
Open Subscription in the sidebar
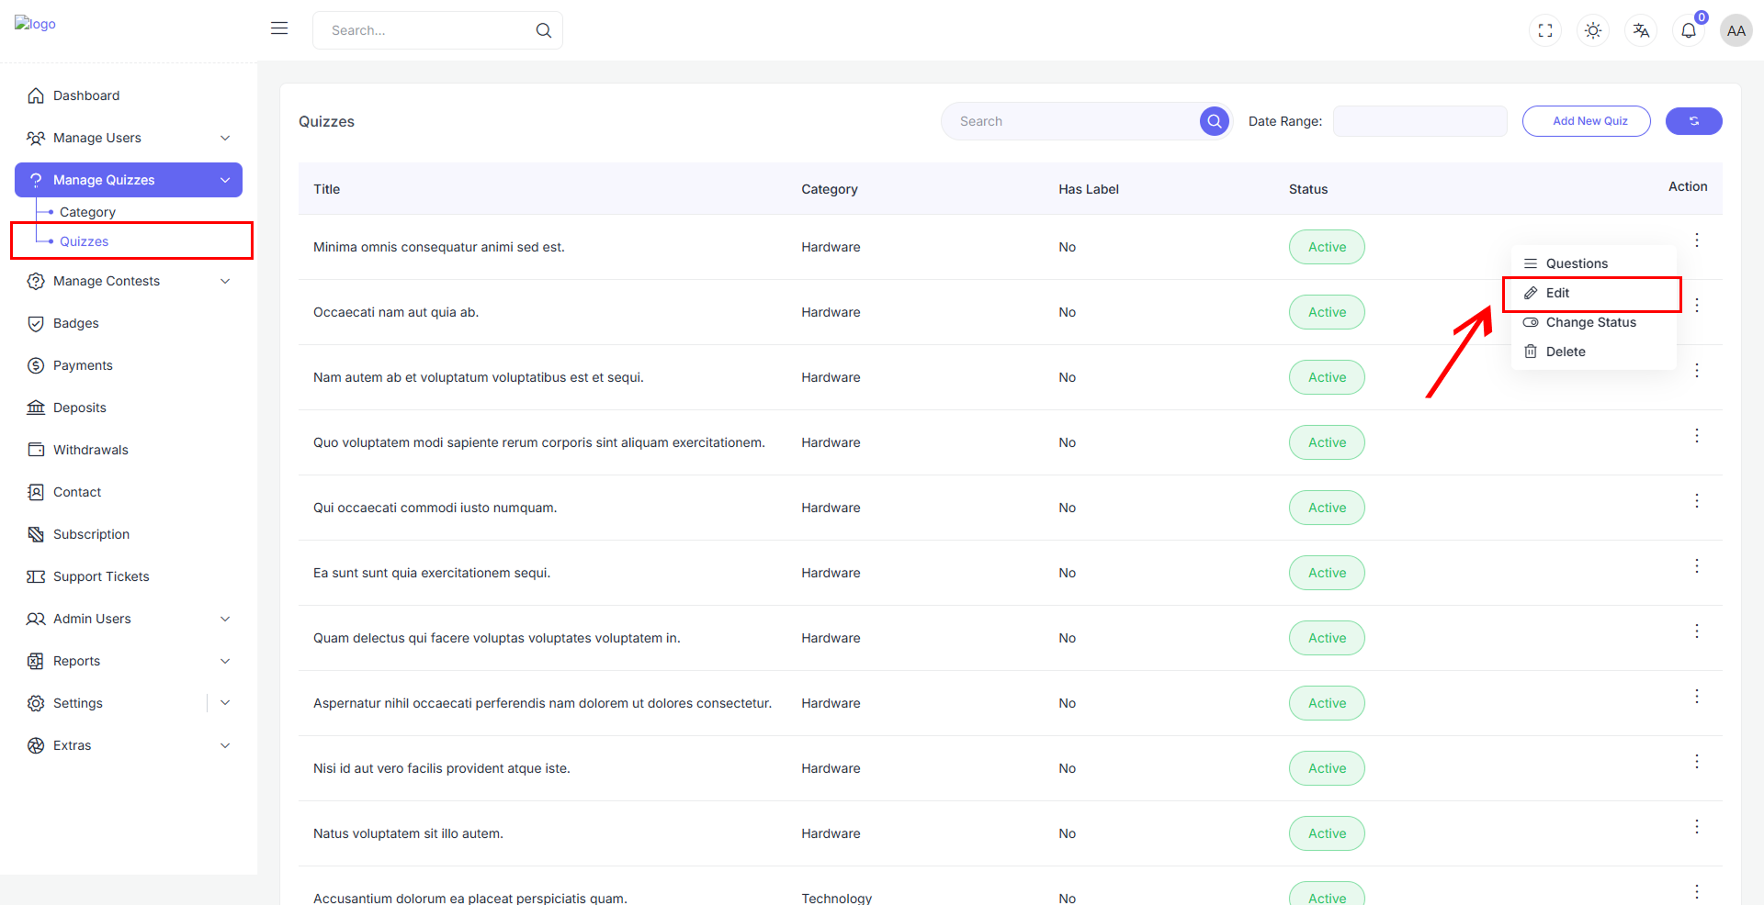[129, 534]
